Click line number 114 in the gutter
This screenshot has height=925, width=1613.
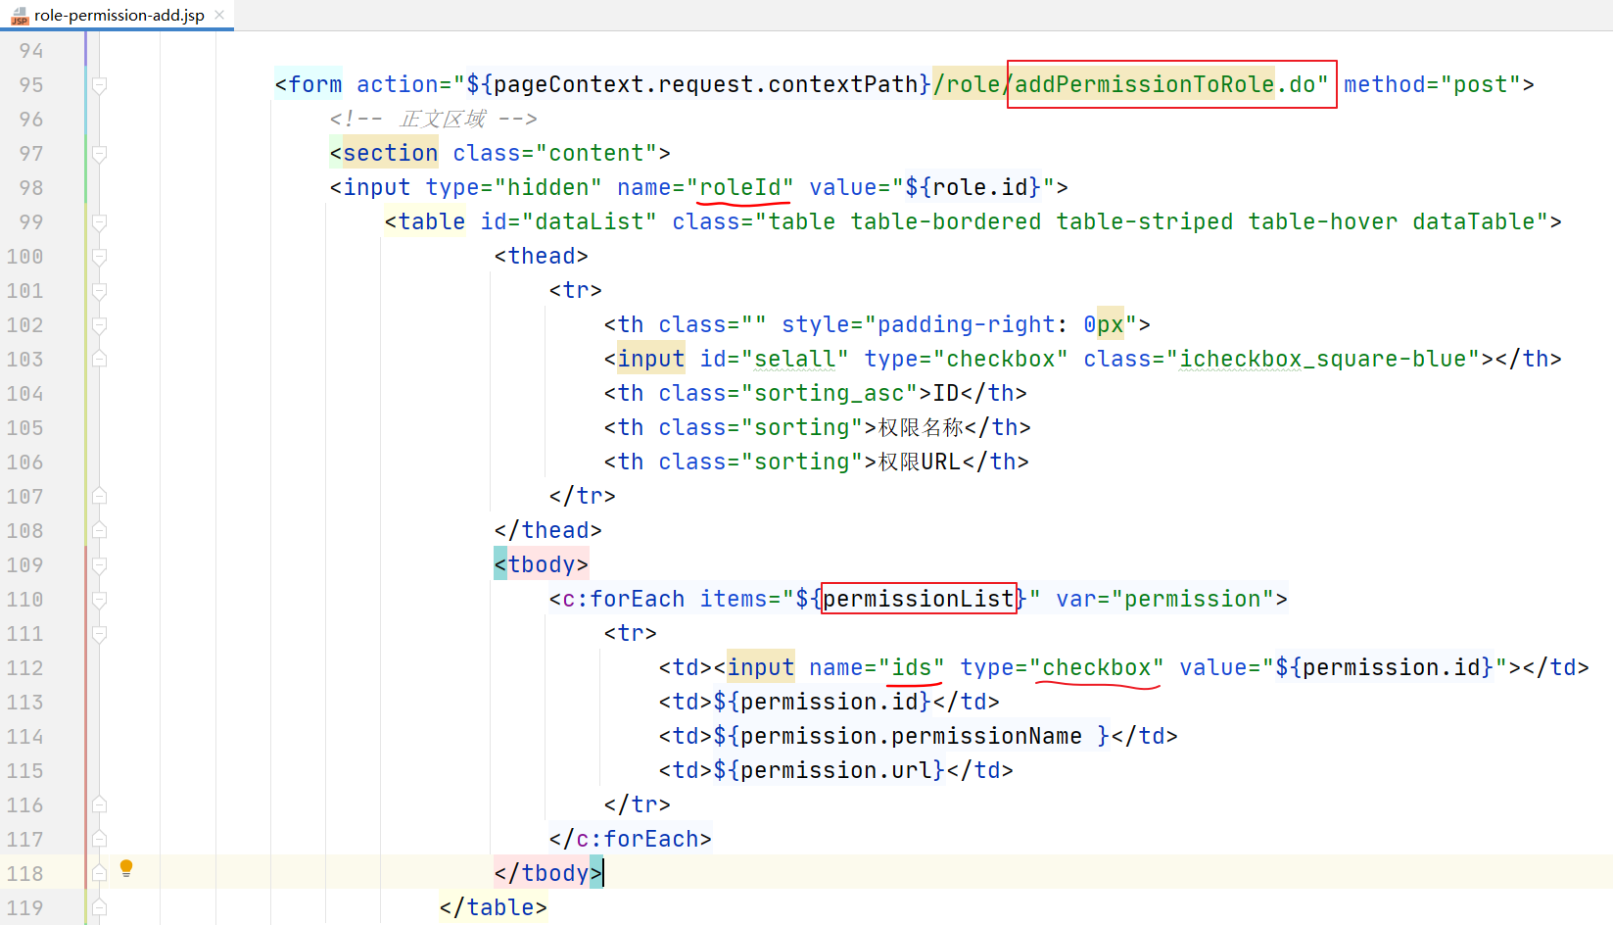pos(24,737)
